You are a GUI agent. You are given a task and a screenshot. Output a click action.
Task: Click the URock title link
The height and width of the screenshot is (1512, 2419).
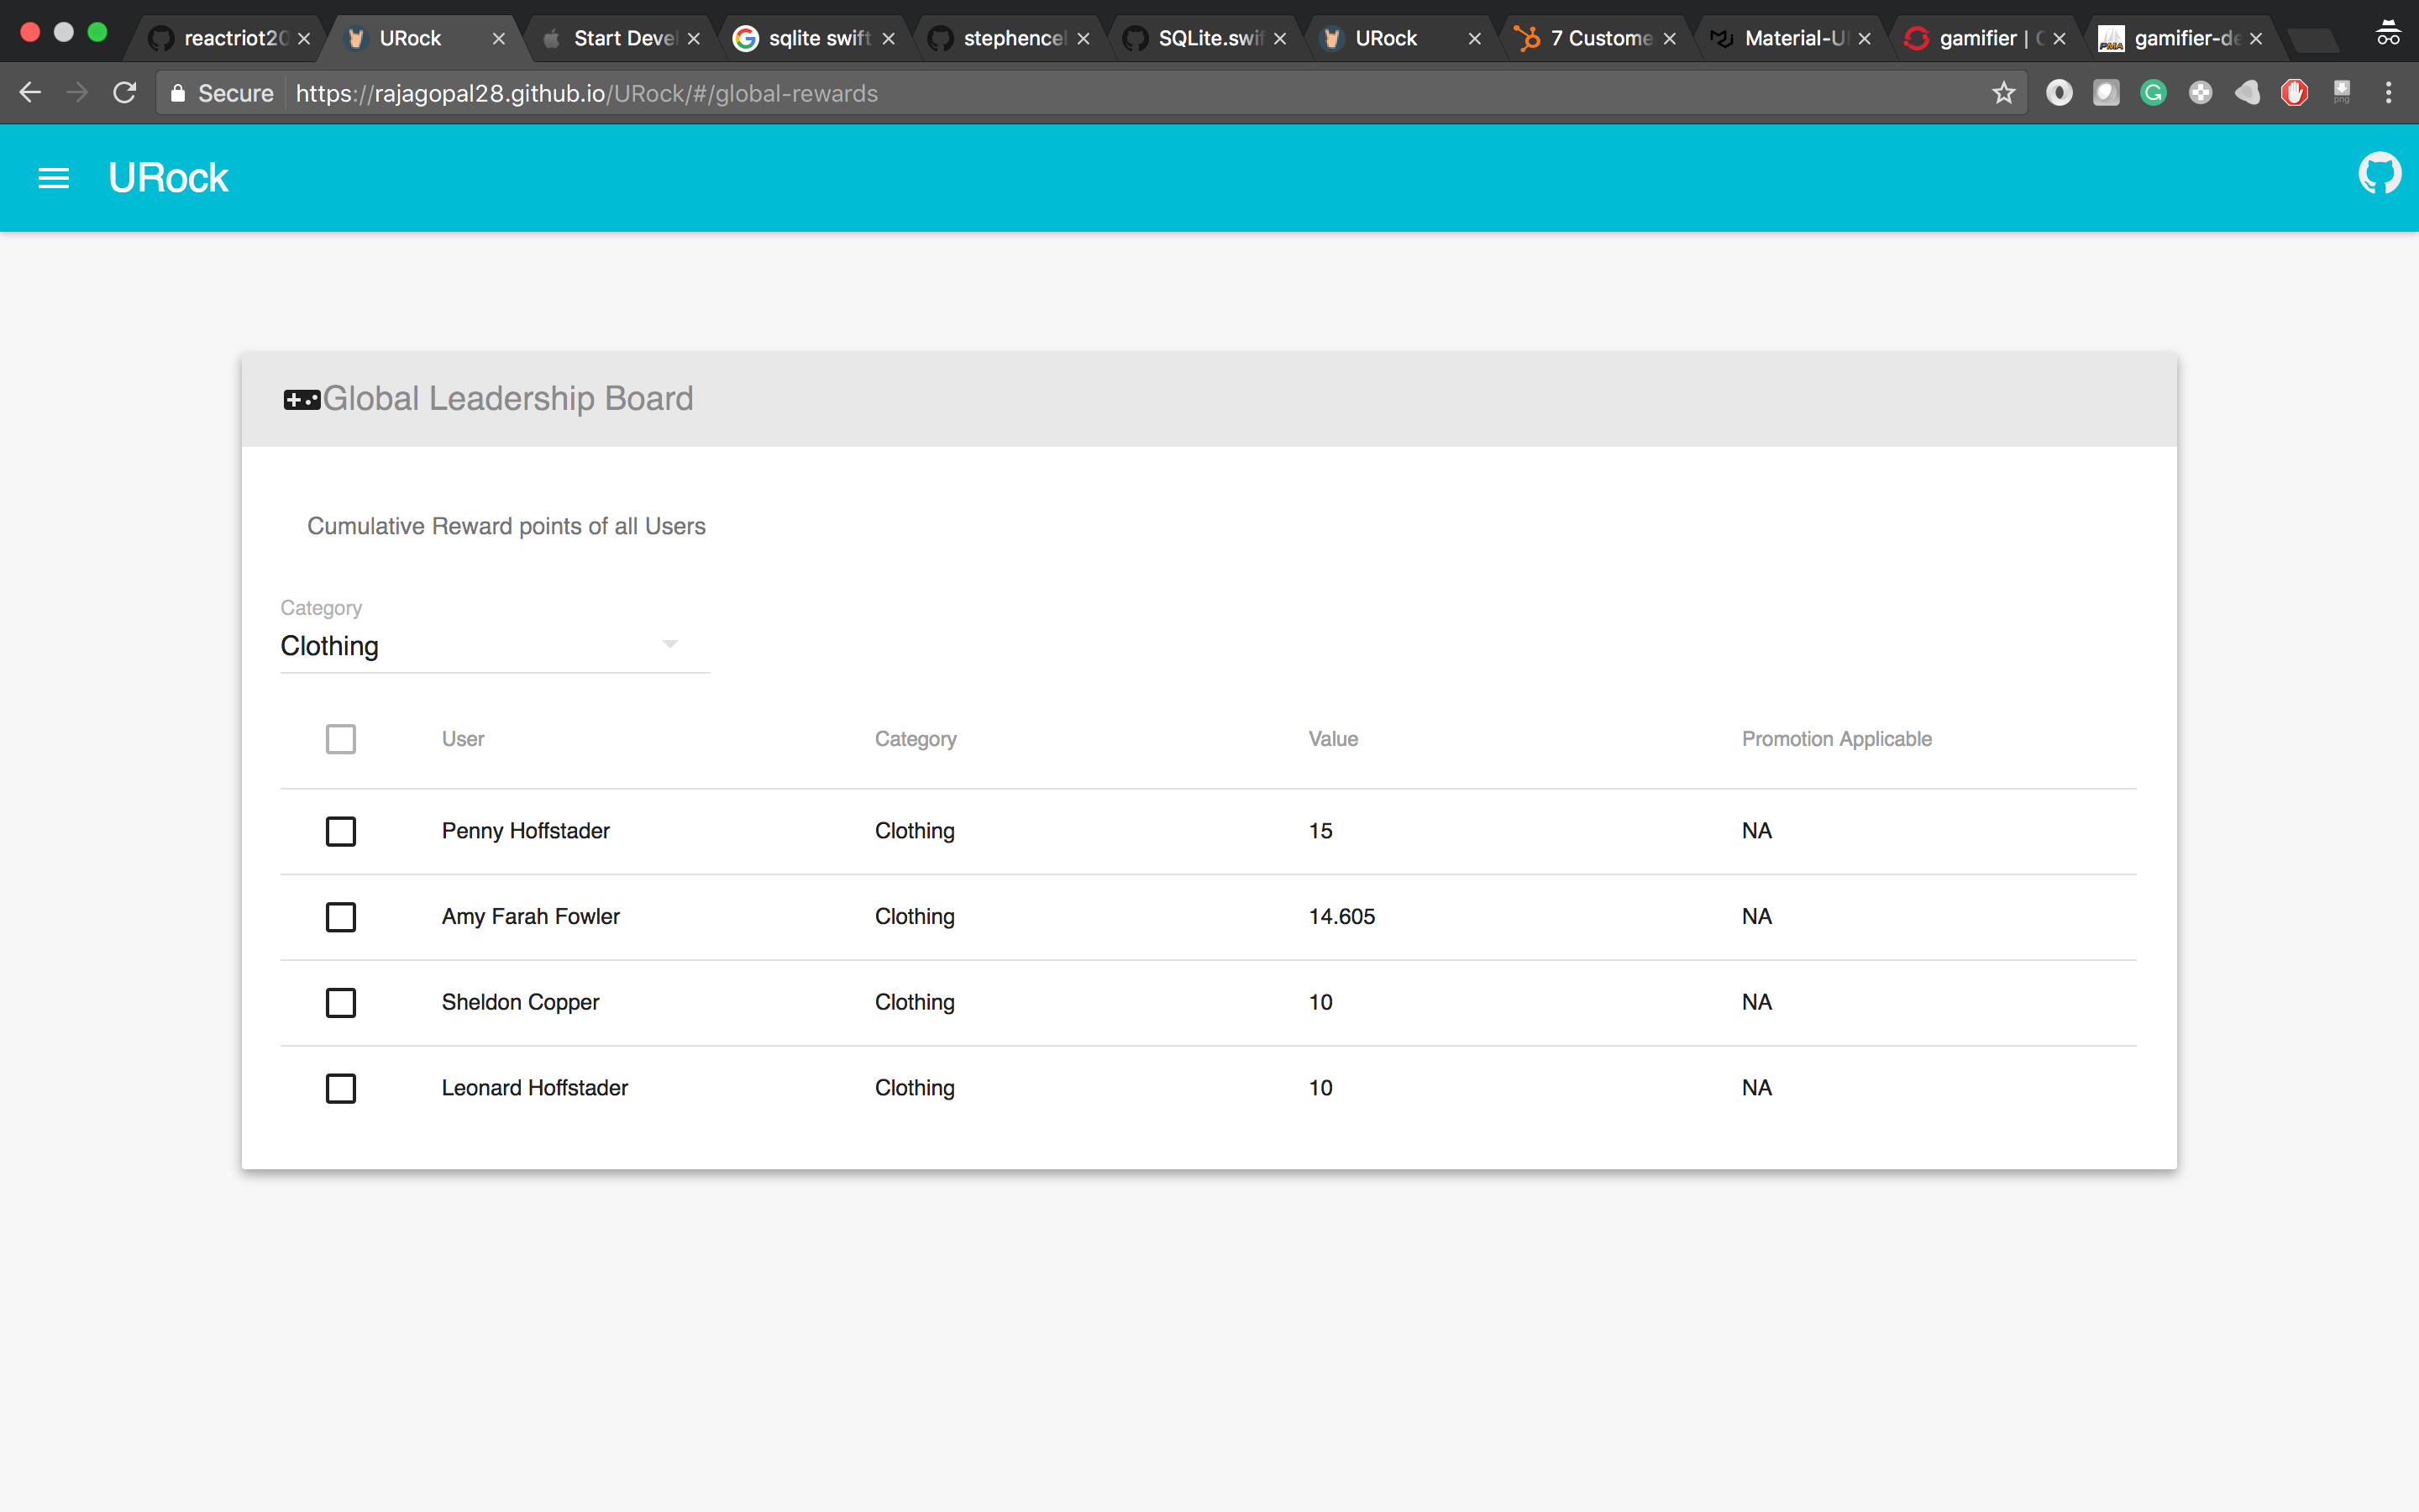[168, 178]
